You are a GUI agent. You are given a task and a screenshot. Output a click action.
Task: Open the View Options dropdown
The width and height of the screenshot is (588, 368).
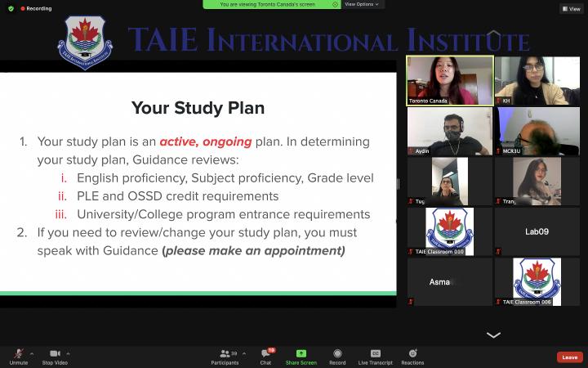(x=362, y=4)
